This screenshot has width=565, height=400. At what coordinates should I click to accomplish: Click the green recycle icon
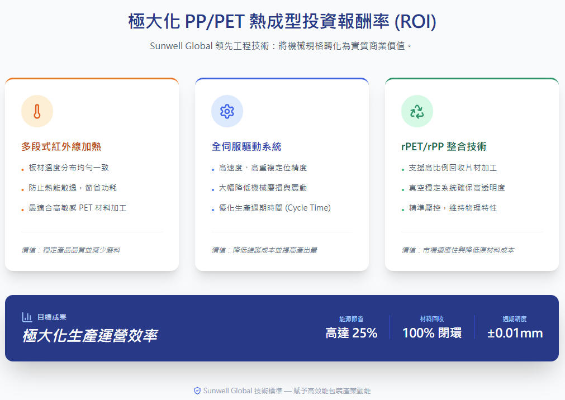click(x=417, y=111)
